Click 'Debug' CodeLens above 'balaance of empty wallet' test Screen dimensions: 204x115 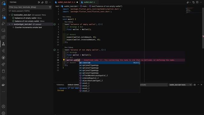[x=71, y=22]
